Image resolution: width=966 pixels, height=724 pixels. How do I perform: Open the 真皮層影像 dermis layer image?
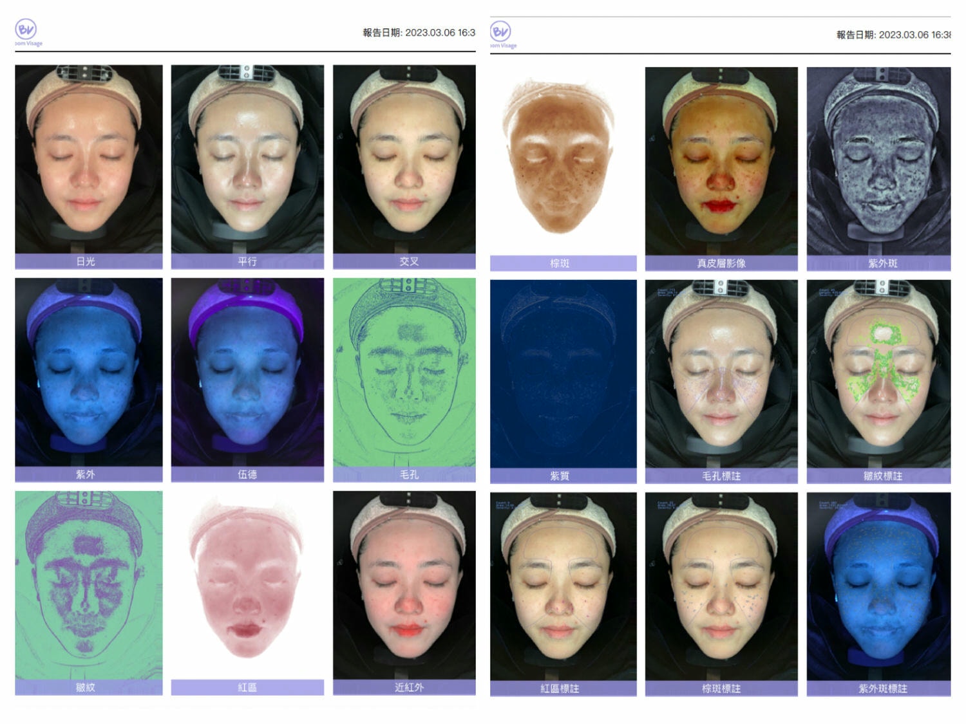[x=721, y=161]
